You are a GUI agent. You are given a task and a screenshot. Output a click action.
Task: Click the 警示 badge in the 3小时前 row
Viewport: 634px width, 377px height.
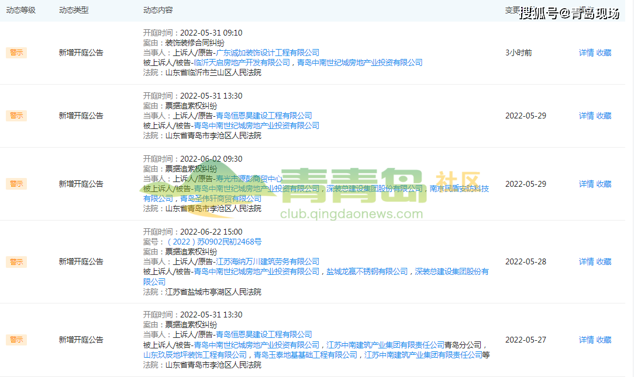tap(16, 53)
